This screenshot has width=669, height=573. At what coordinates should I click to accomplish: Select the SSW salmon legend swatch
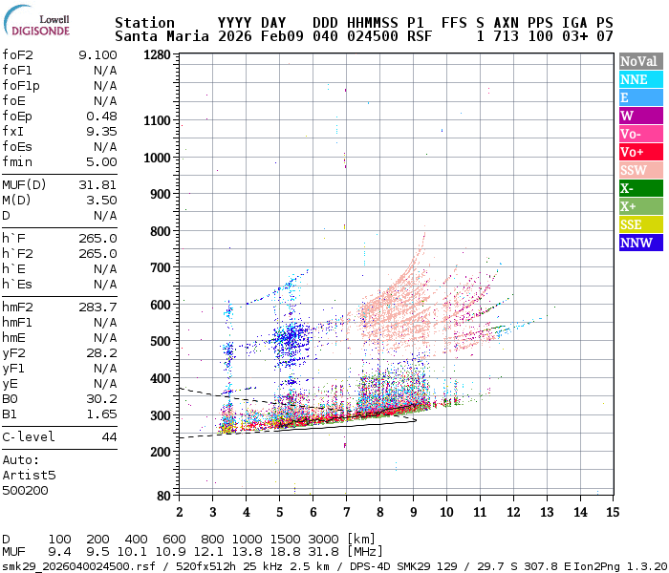pyautogui.click(x=641, y=170)
